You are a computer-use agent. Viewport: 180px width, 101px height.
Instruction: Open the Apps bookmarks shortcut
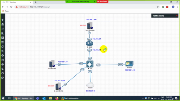5,11
